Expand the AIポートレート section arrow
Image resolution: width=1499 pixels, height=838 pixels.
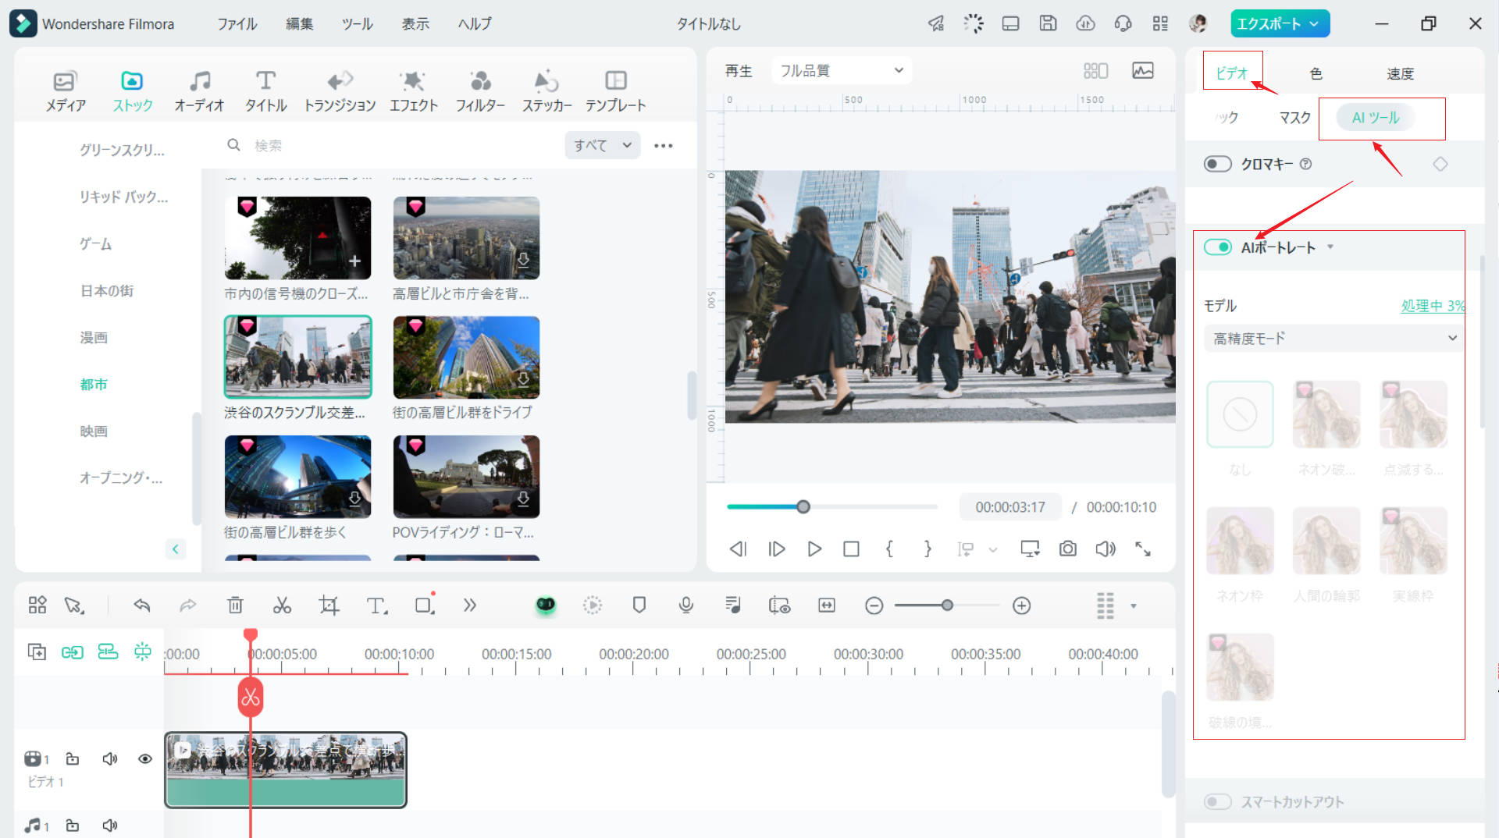[x=1330, y=247]
